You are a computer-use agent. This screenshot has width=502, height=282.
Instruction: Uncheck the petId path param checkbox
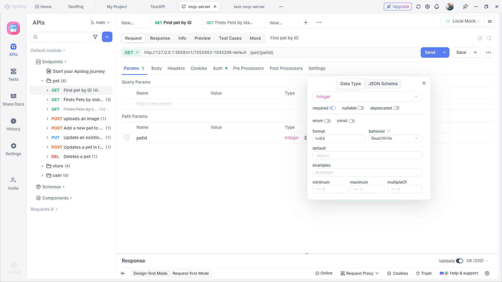coord(127,138)
